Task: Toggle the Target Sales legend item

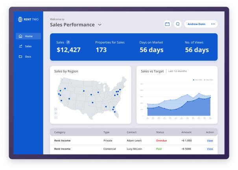Action: (208, 80)
